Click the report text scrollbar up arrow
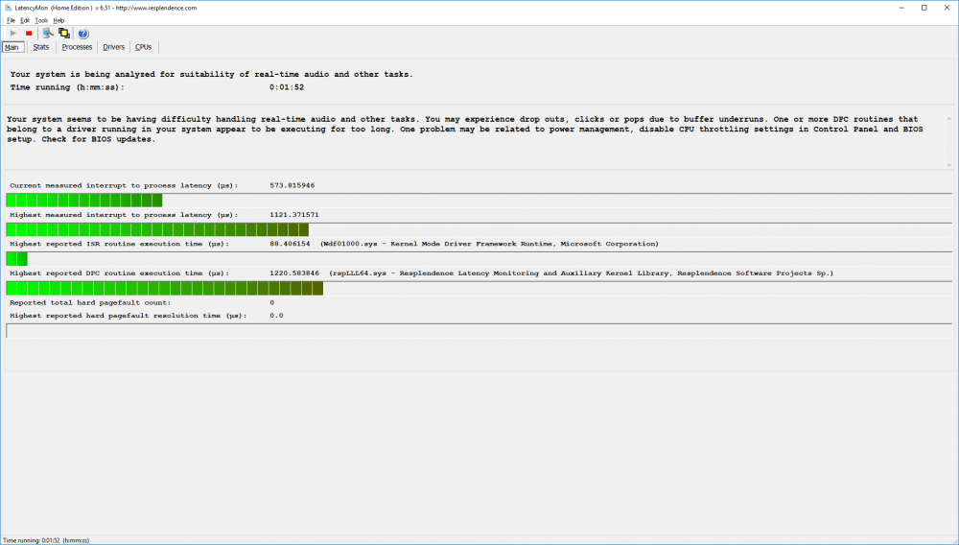Viewport: 959px width, 545px height. point(948,119)
